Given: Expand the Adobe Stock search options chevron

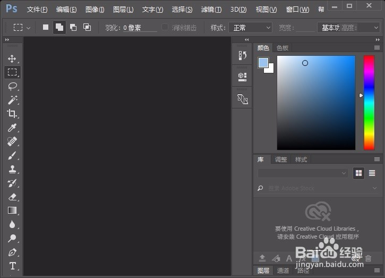Looking at the screenshot, I should [374, 188].
